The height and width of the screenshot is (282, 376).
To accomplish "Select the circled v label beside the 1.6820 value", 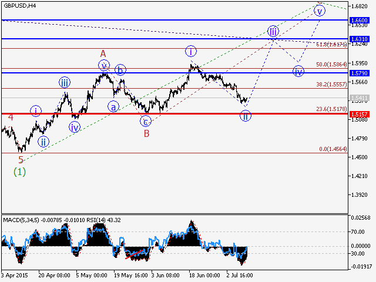I will click(320, 11).
